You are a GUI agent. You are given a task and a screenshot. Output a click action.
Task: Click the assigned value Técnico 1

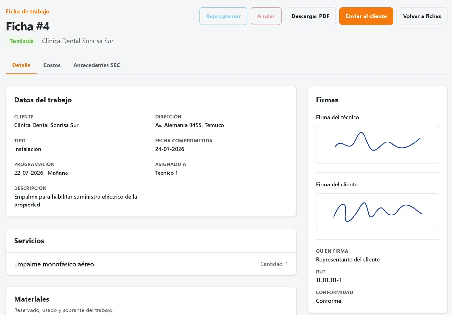pyautogui.click(x=166, y=173)
